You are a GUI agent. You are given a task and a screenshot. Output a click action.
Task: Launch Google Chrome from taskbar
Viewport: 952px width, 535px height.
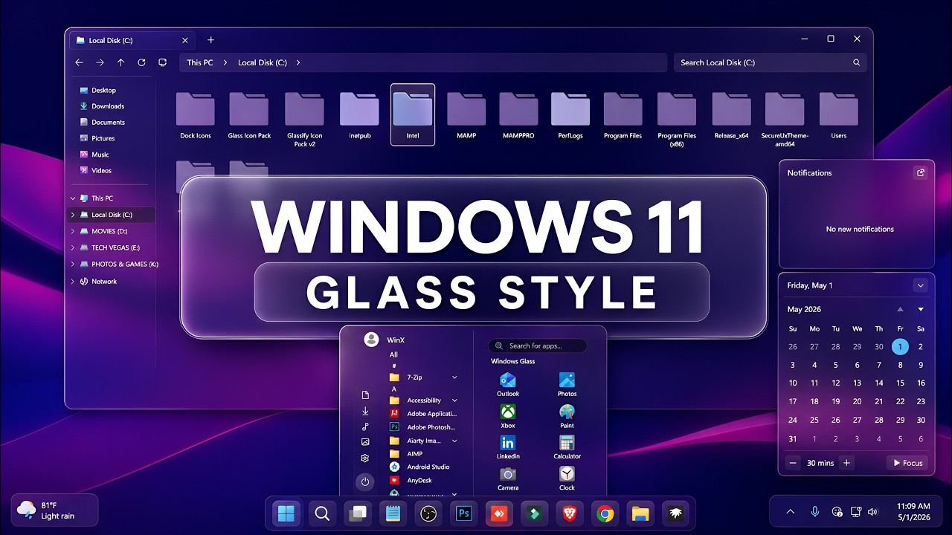point(605,513)
